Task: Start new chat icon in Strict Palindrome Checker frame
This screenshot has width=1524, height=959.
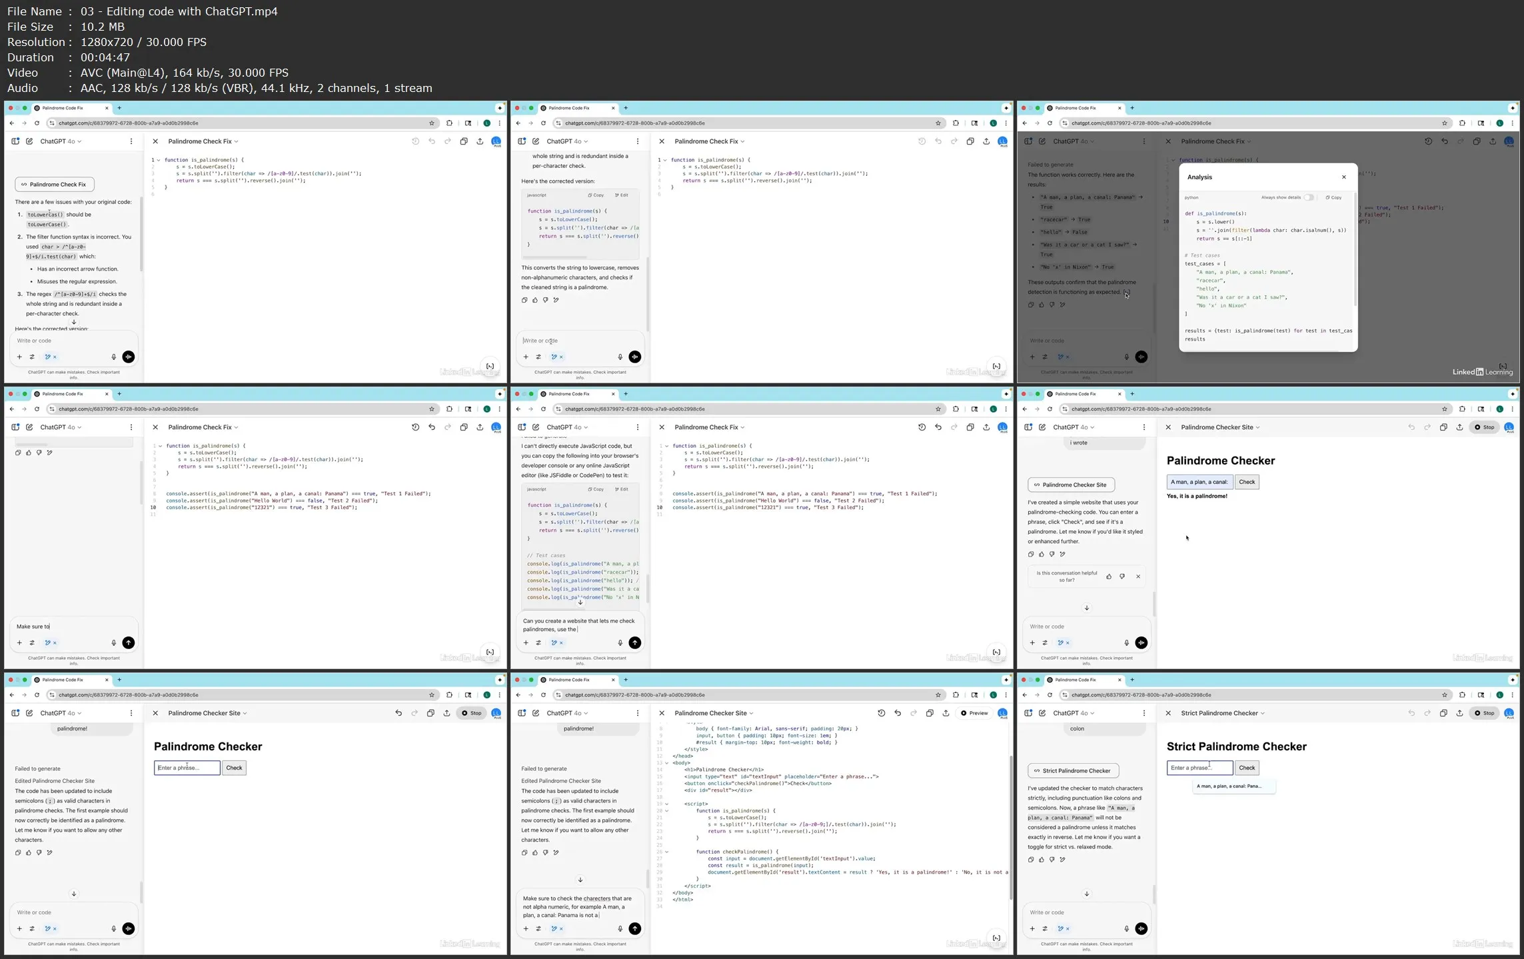Action: 1042,713
